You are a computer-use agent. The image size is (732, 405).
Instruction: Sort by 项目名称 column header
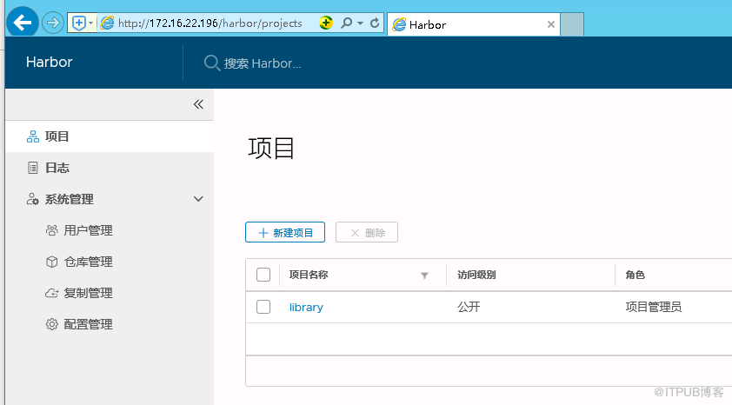(x=308, y=275)
